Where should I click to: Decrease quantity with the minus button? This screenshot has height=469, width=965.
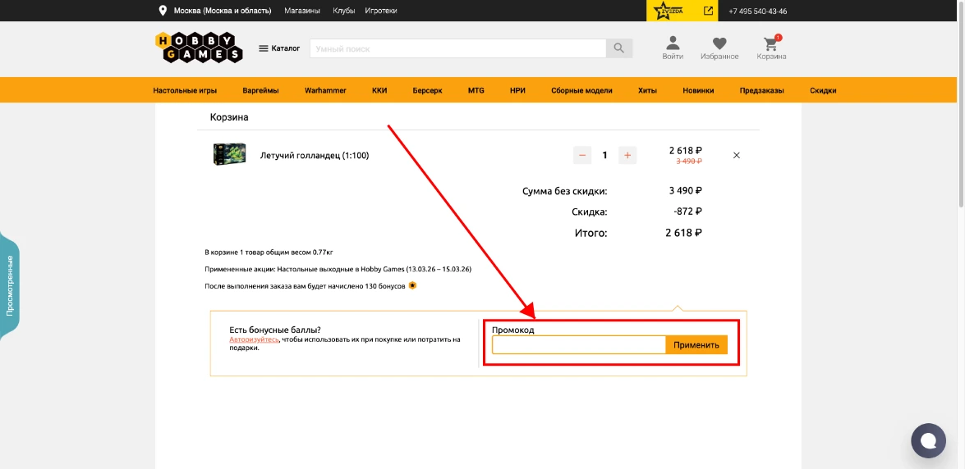(582, 156)
